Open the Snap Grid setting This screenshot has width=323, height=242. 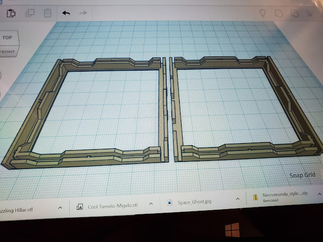click(x=302, y=175)
